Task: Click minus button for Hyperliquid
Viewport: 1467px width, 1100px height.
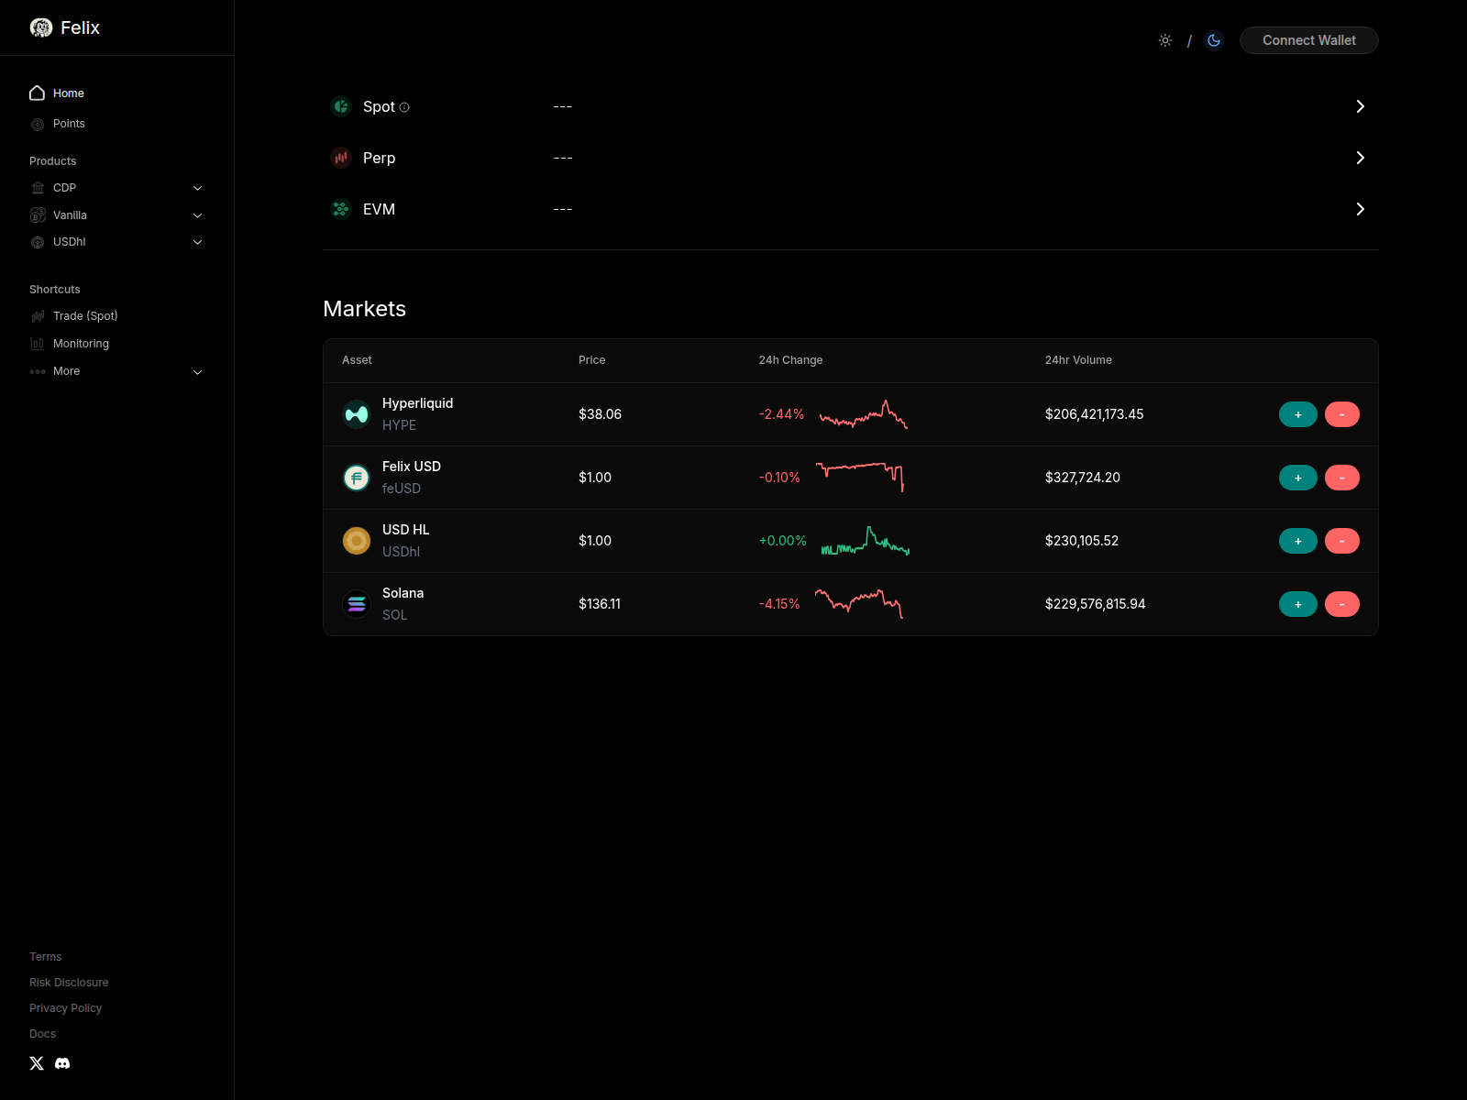Action: tap(1342, 414)
